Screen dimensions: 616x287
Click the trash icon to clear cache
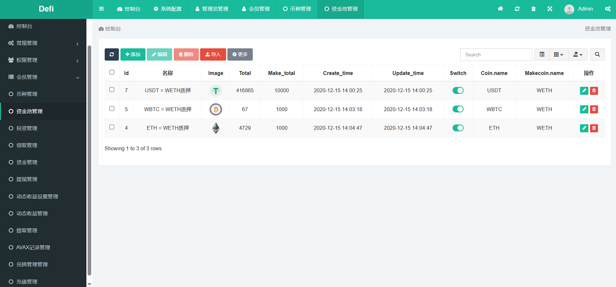coord(533,9)
